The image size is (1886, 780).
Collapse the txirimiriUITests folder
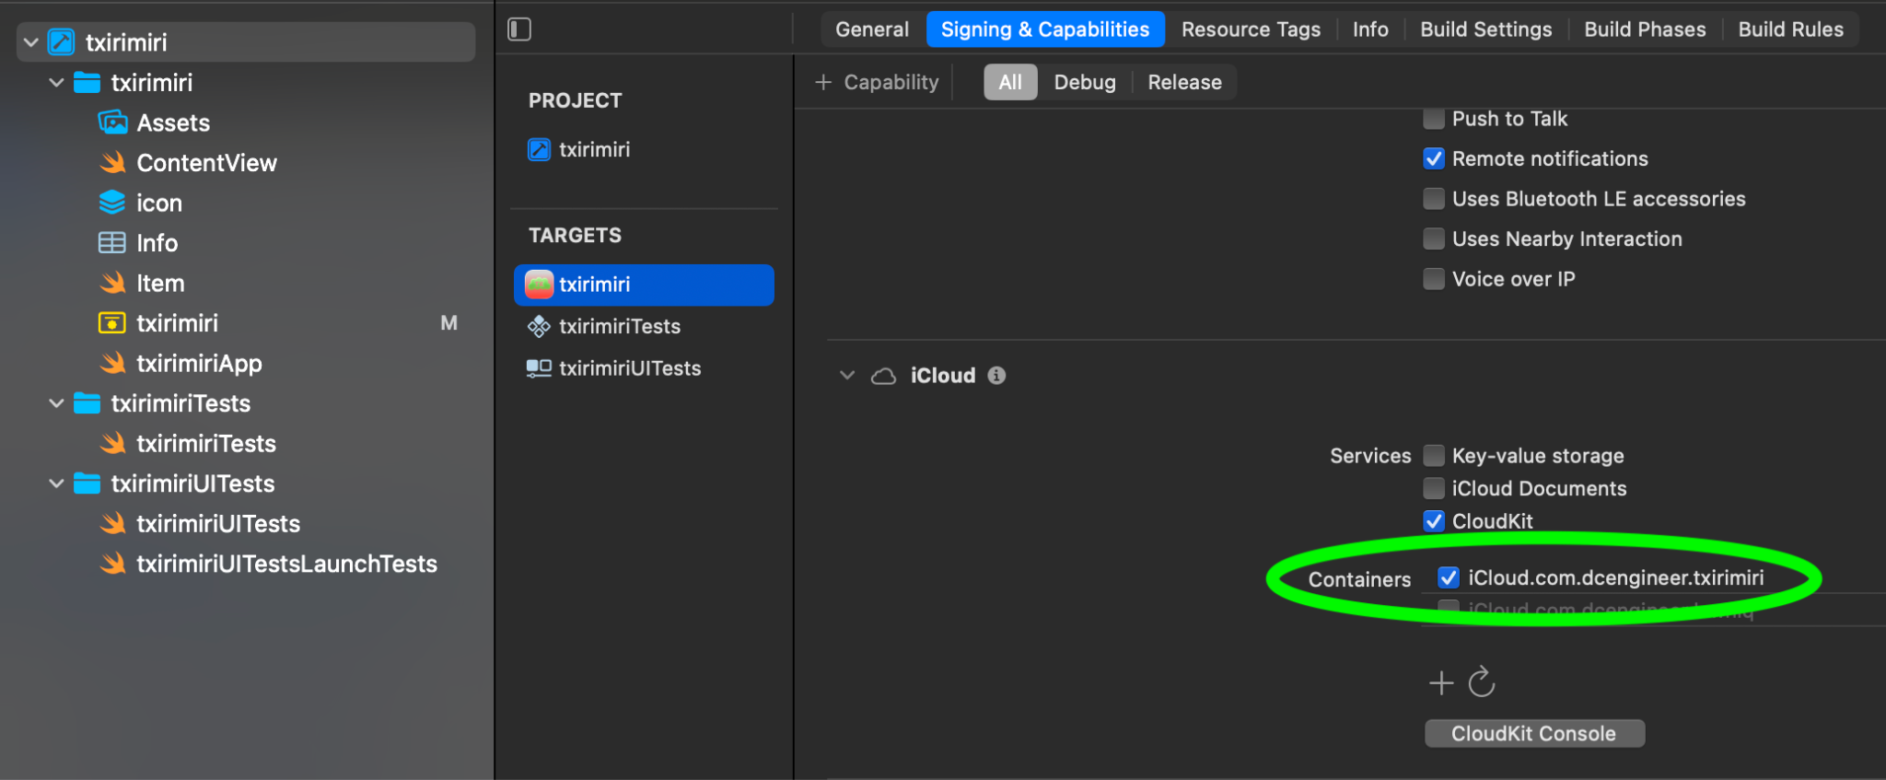(x=56, y=483)
